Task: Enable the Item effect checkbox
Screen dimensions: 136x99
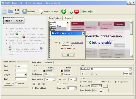Action: click(x=33, y=88)
